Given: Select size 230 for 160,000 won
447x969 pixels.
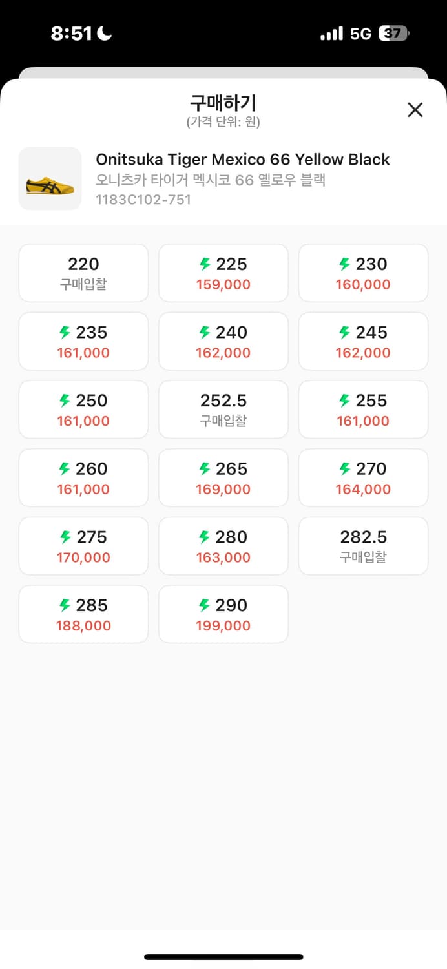Looking at the screenshot, I should [x=363, y=273].
